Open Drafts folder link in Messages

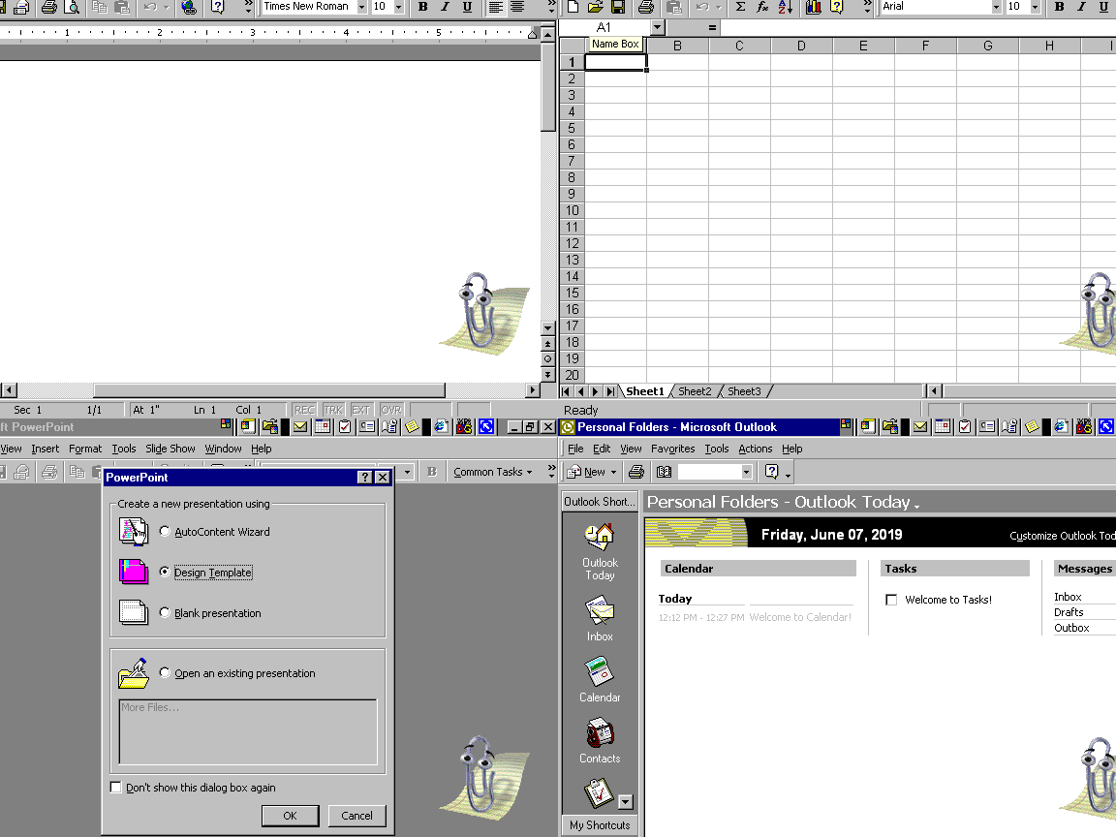pos(1069,612)
